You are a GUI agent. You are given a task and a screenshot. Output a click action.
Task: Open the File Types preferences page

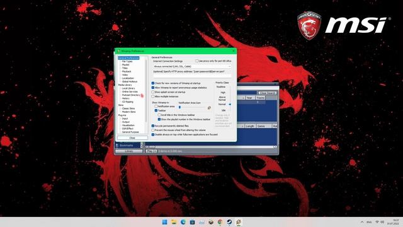tap(127, 62)
